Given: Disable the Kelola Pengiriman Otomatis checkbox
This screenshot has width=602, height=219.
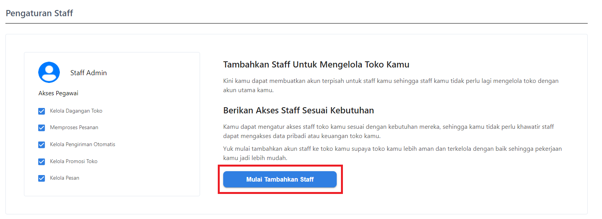Looking at the screenshot, I should [x=42, y=145].
